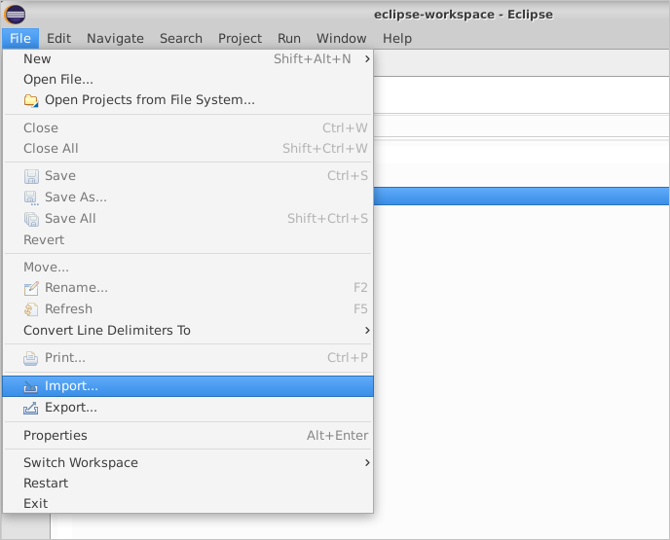Expand Convert Line Delimiters To submenu

pyautogui.click(x=367, y=331)
